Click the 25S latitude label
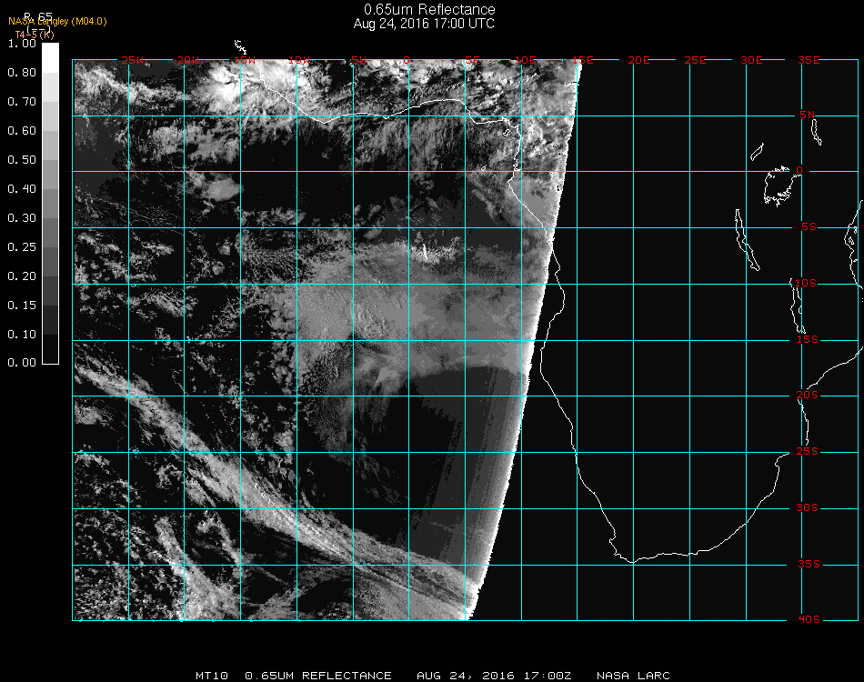Image resolution: width=864 pixels, height=682 pixels. pos(808,452)
